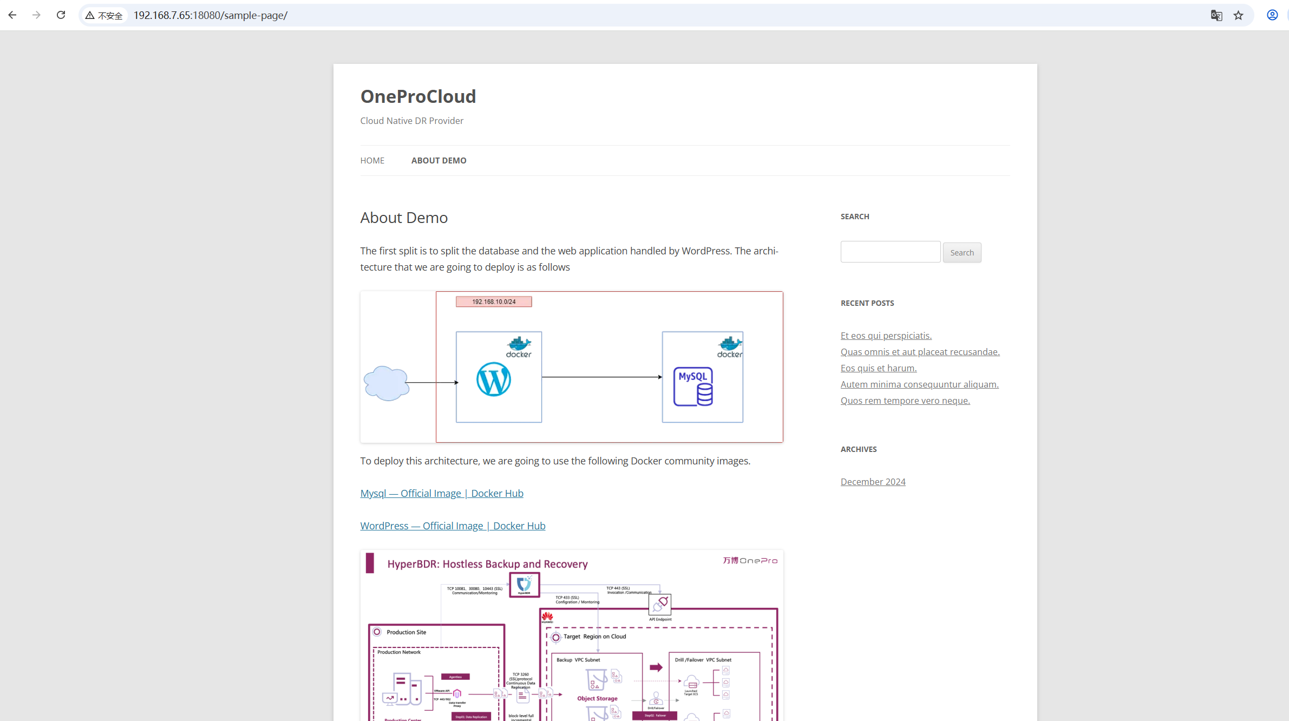Open post 'Autem minima consequuntur aliquam.'
1289x721 pixels.
tap(920, 384)
